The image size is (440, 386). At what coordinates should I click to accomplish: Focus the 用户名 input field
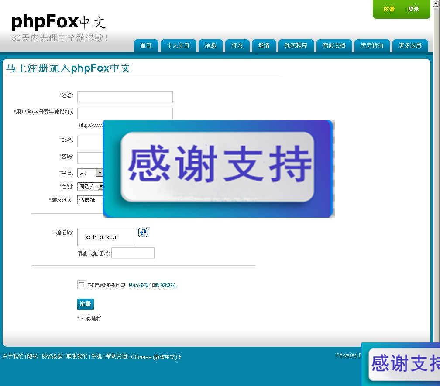point(125,113)
